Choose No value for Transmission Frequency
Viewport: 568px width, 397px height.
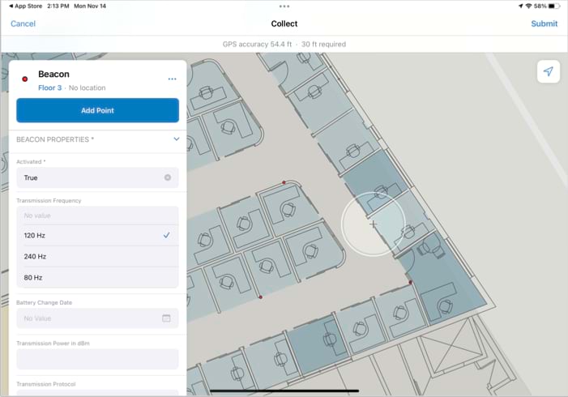point(97,216)
